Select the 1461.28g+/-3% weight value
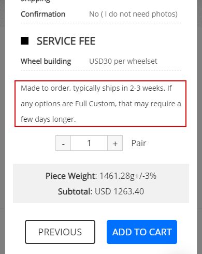Screen dimensions: 202x254 (x=128, y=176)
